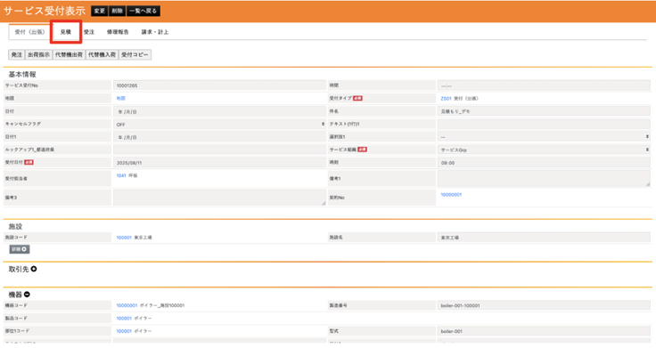Screen dimensions: 656x348
Task: Open the 契約No link 10000001
Action: pyautogui.click(x=451, y=195)
